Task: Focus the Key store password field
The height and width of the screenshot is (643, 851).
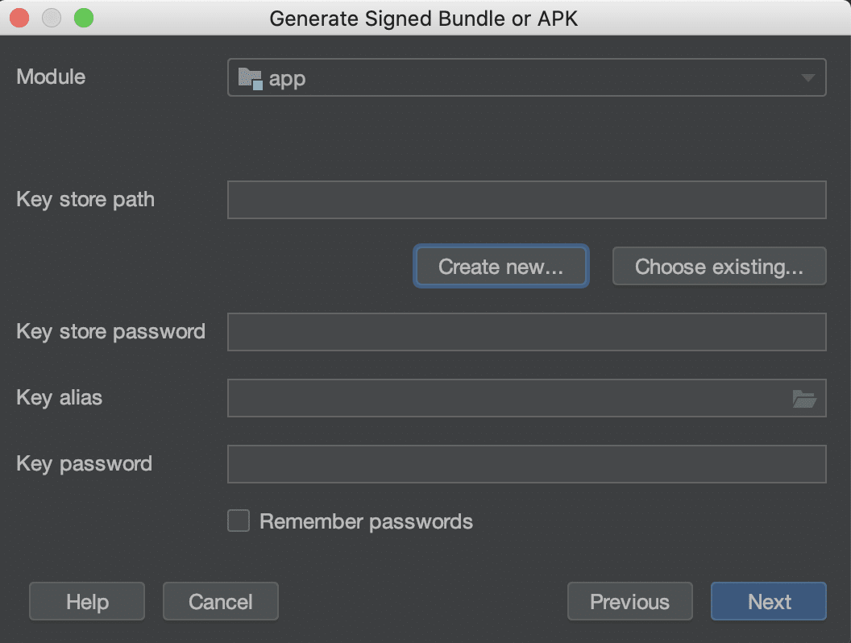Action: coord(526,332)
